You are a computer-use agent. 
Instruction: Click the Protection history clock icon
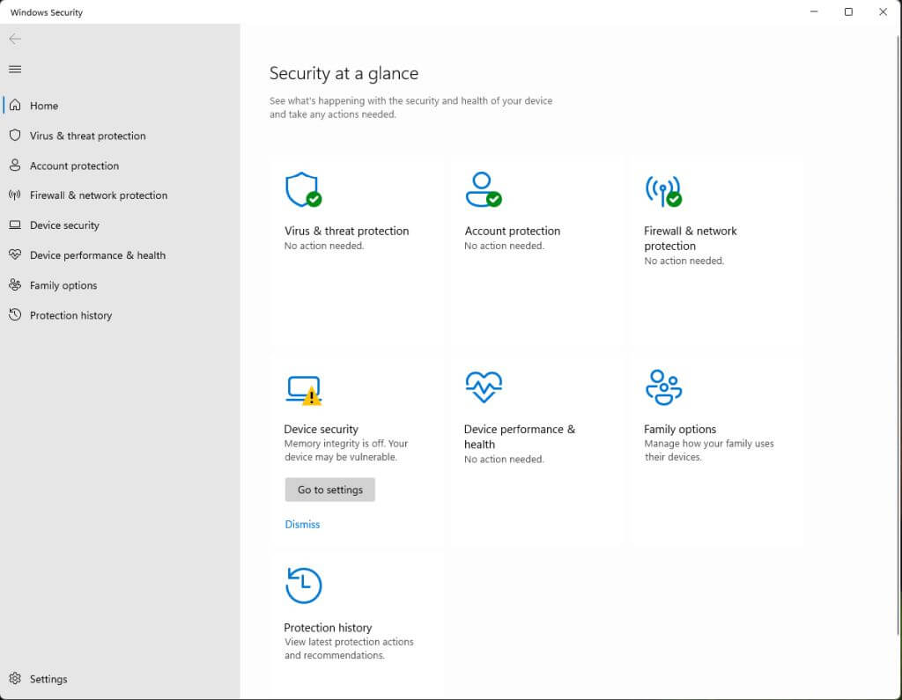[x=304, y=586]
